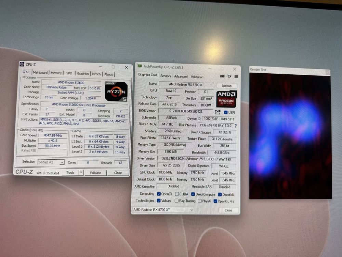
Task: Switch to the CPU tab in CPU-Z
Action: click(x=26, y=72)
